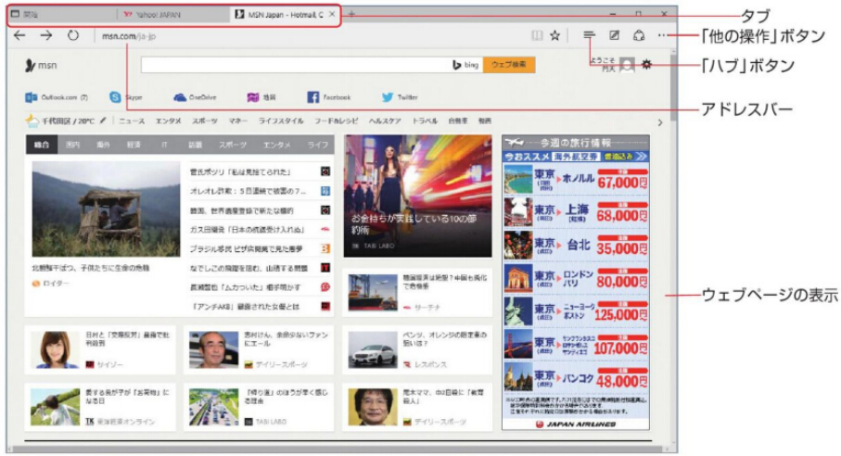841x456 pixels.
Task: Click the 東京→台北 35,000円 fare
Action: click(x=576, y=246)
